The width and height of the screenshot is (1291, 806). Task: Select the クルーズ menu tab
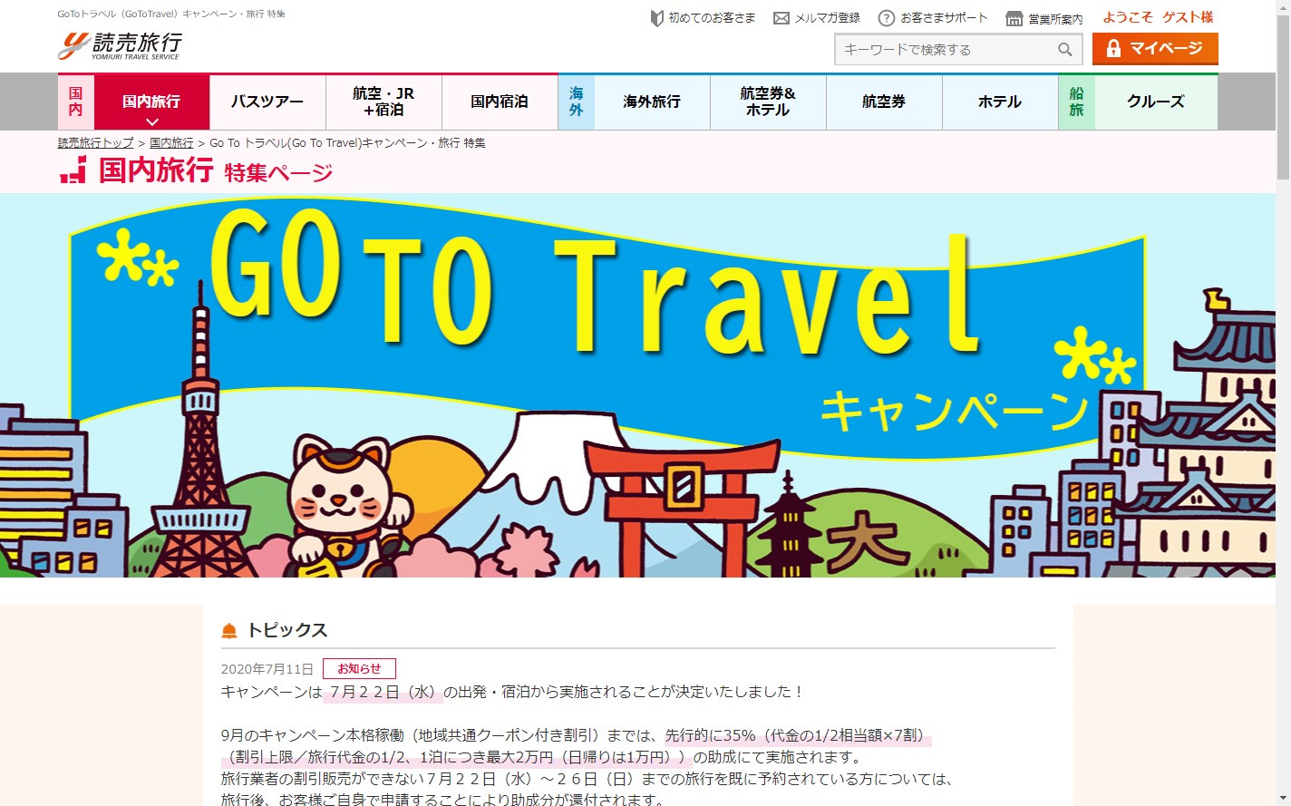1156,102
